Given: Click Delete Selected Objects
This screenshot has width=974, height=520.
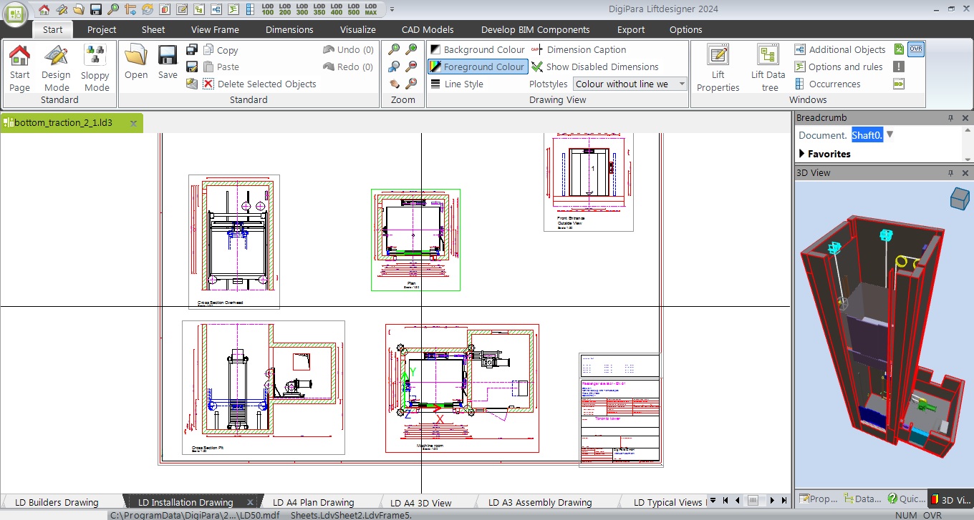Looking at the screenshot, I should point(259,84).
